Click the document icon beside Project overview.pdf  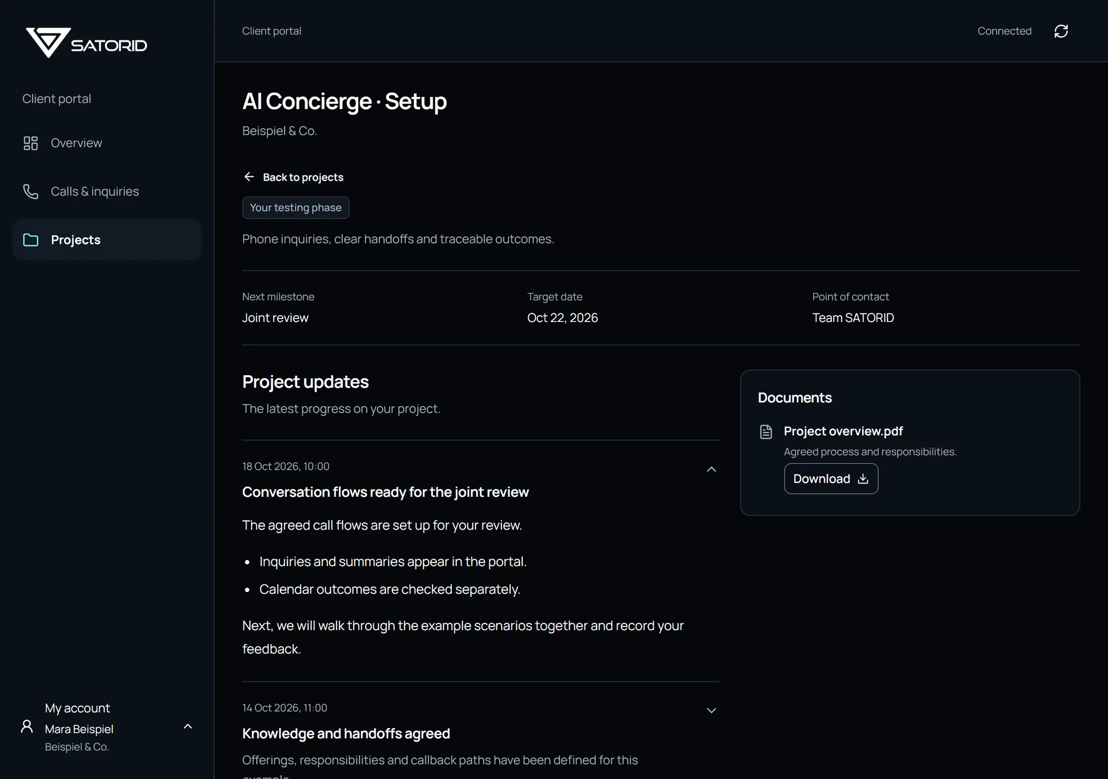[x=766, y=432]
